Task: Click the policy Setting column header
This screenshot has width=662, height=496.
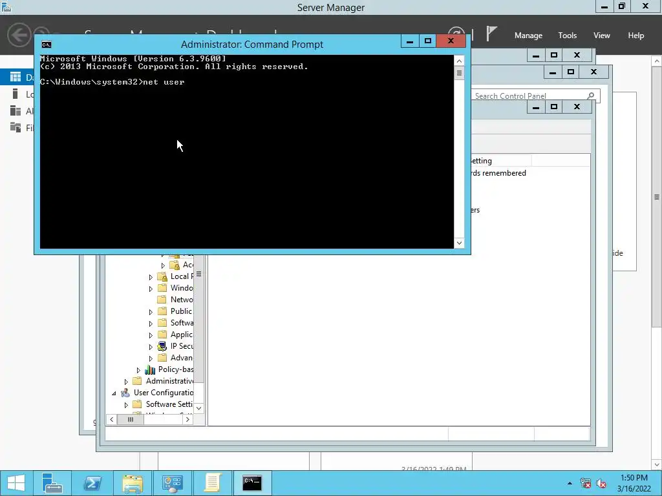Action: (x=501, y=161)
